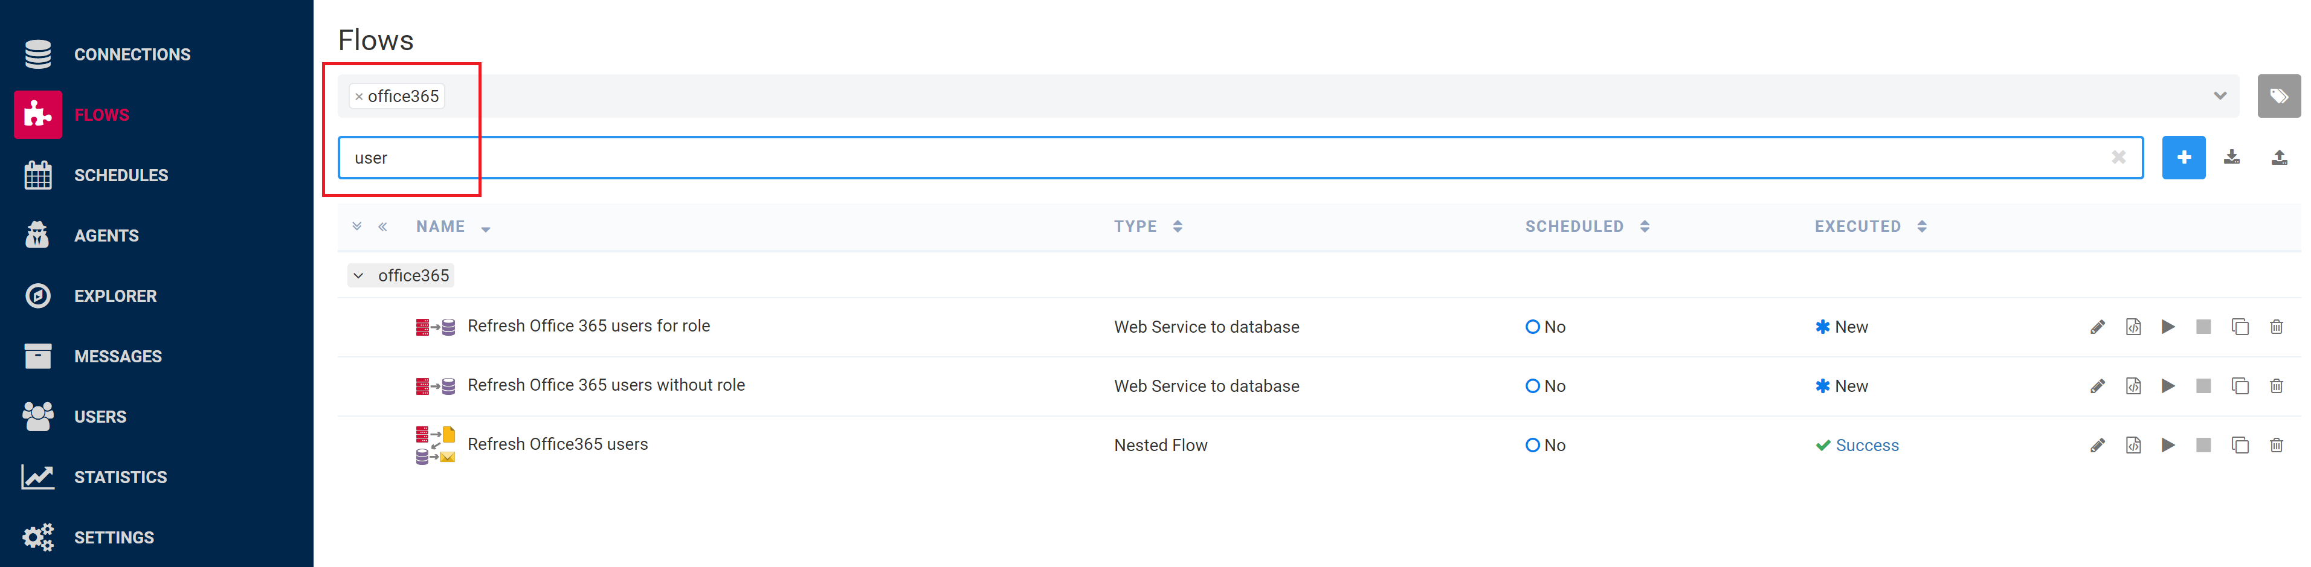Open Refresh Office 365 users without role flow
This screenshot has height=567, width=2311.
(607, 386)
